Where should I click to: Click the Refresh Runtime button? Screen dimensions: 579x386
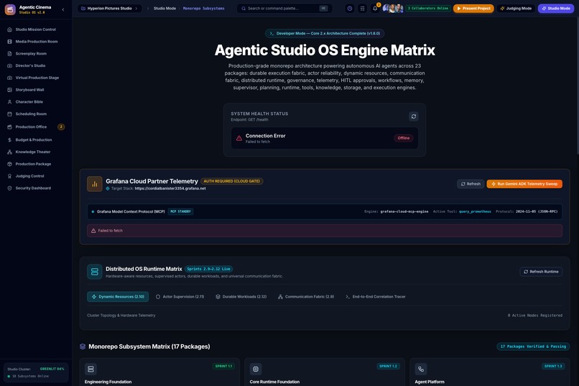pyautogui.click(x=541, y=272)
